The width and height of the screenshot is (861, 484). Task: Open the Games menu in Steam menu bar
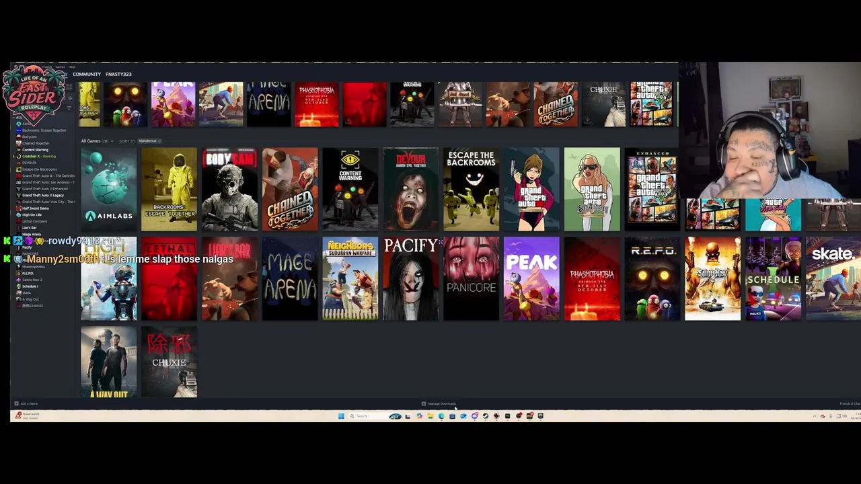pos(61,67)
